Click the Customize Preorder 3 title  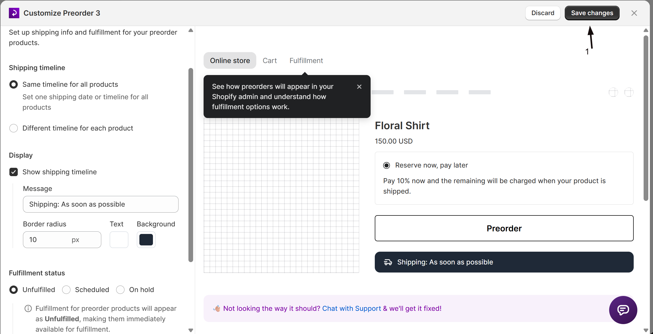point(62,13)
